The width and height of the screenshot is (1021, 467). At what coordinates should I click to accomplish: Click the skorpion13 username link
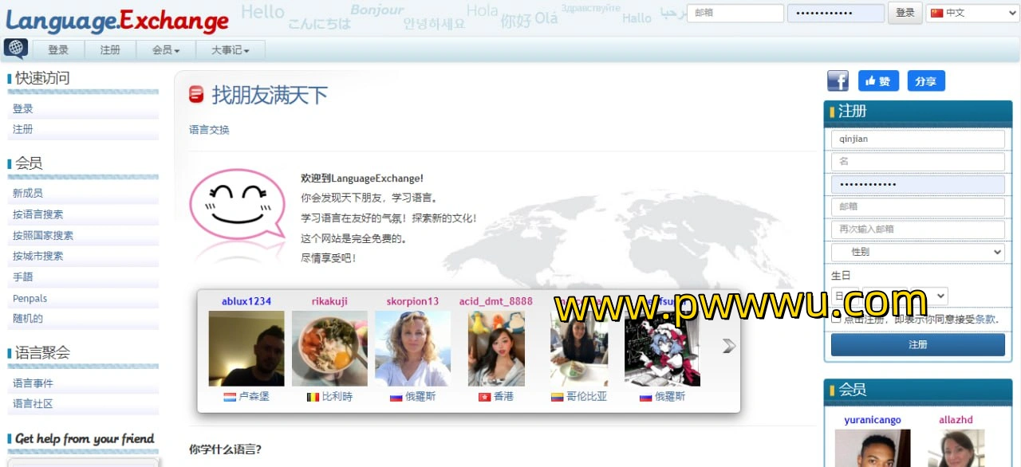pyautogui.click(x=412, y=301)
